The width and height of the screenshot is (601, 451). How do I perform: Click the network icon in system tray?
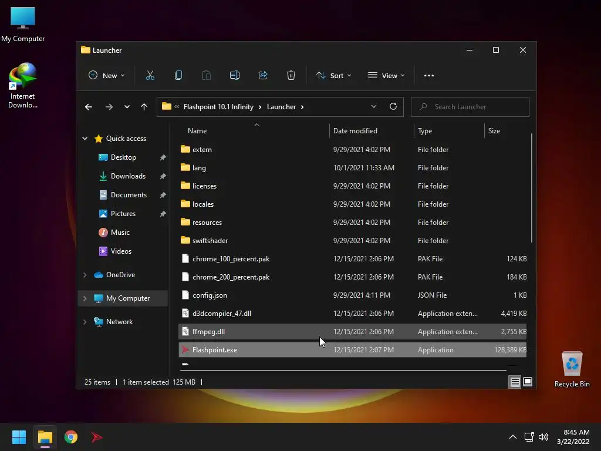click(x=529, y=437)
